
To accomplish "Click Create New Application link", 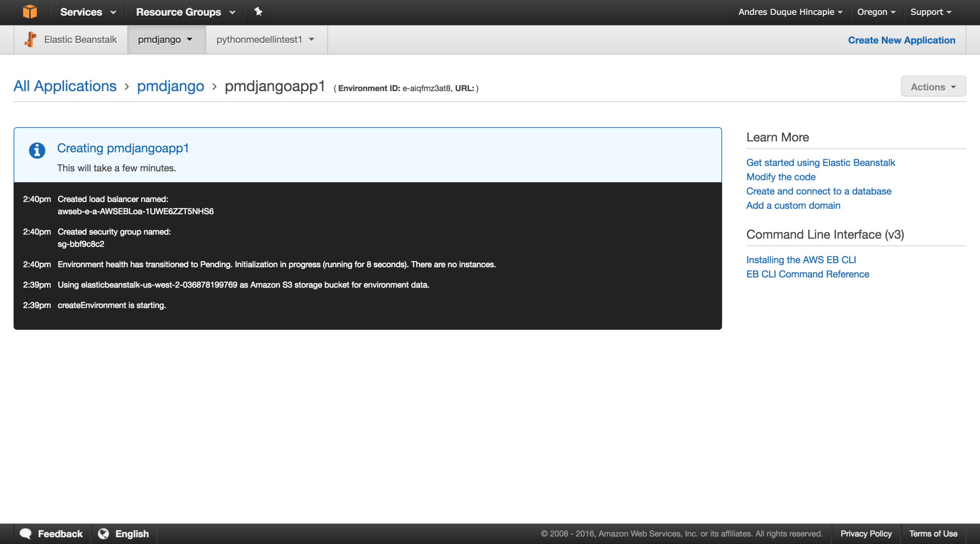I will (901, 40).
